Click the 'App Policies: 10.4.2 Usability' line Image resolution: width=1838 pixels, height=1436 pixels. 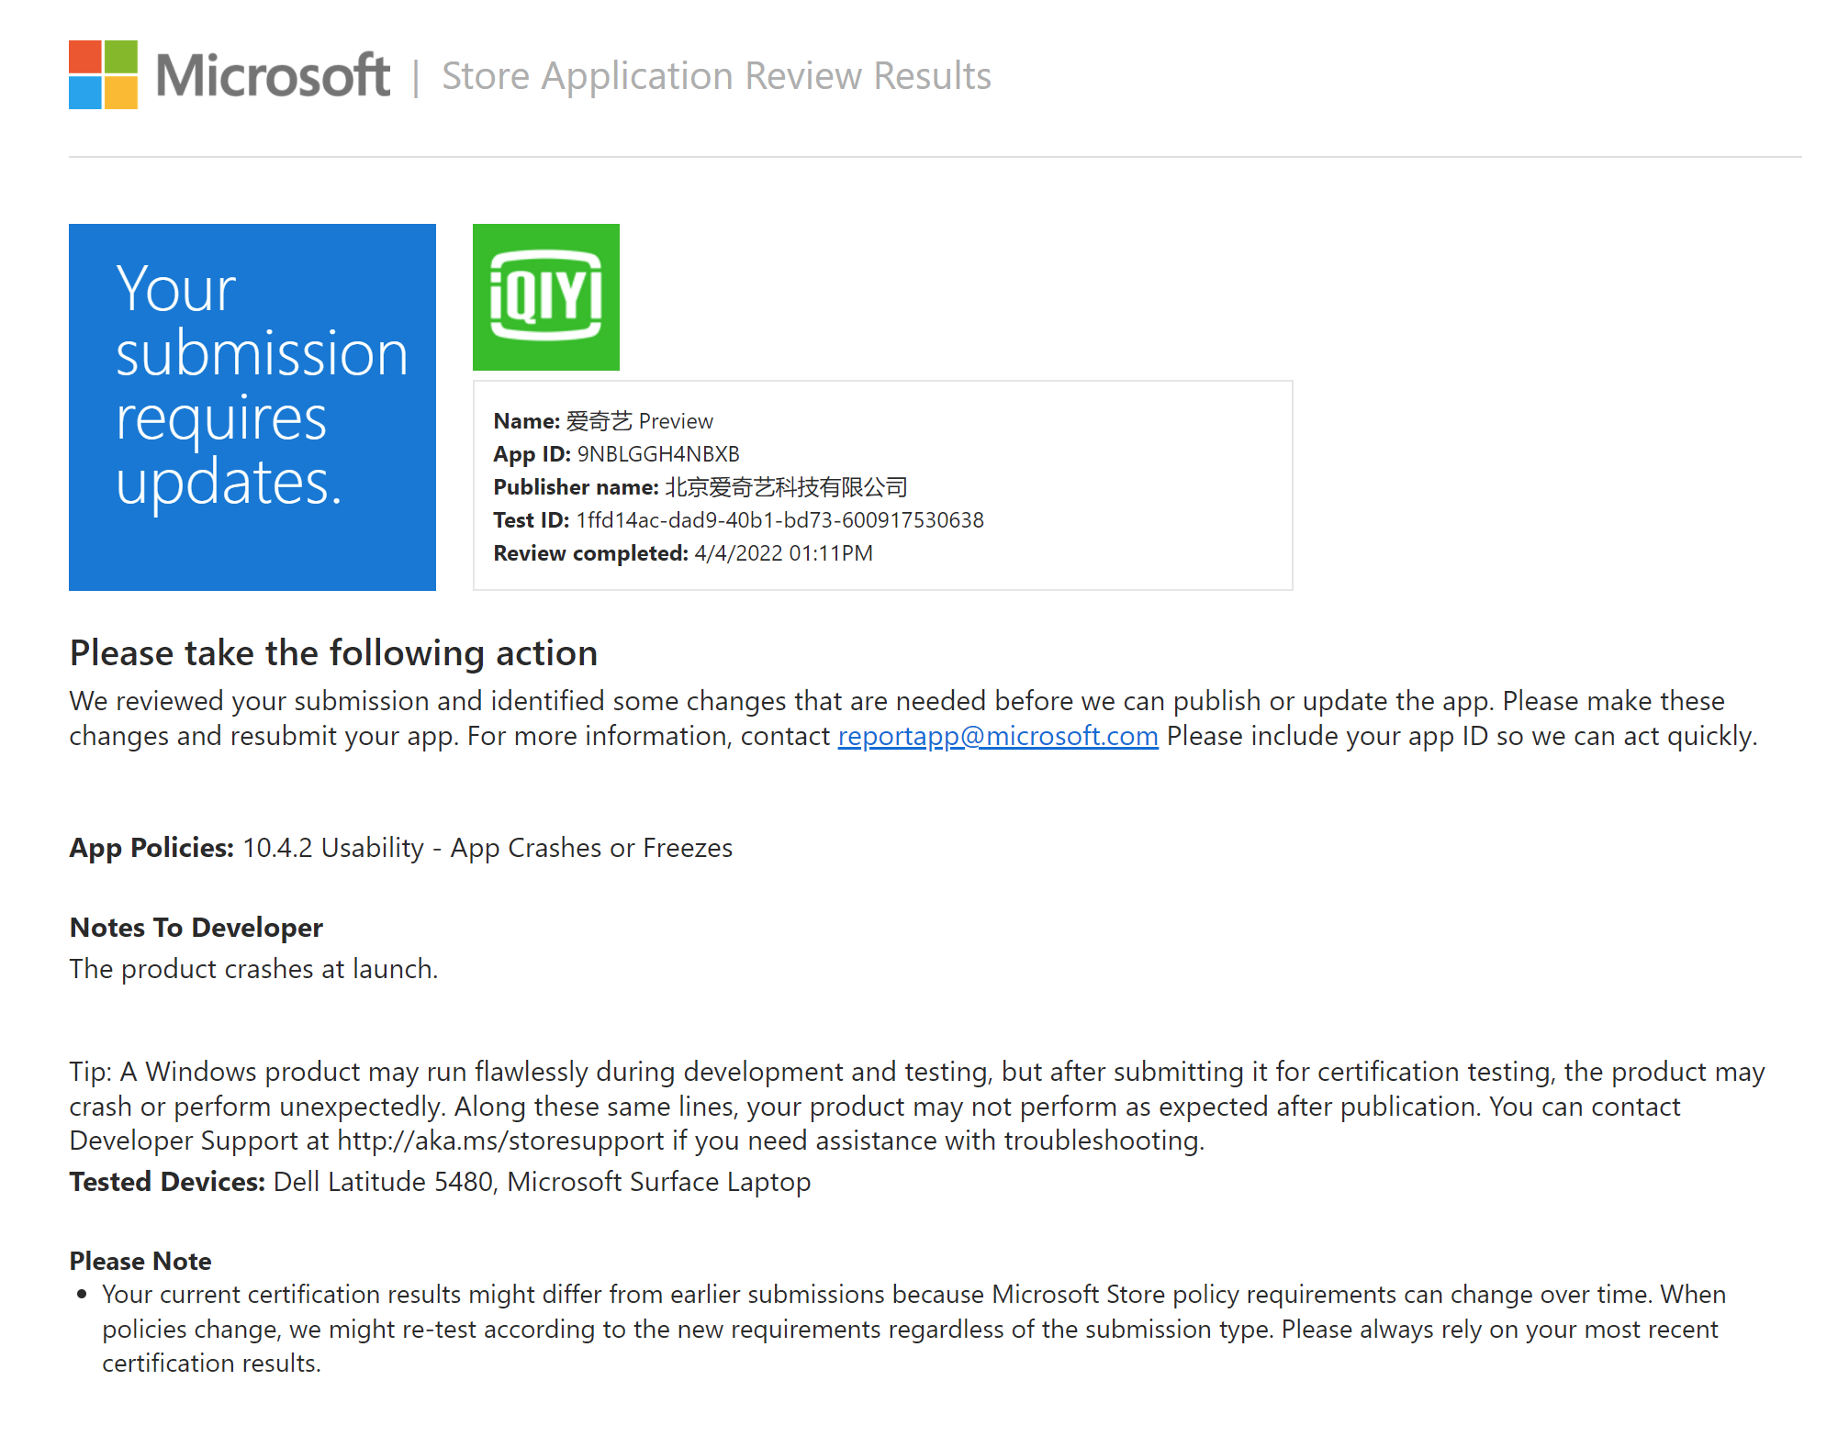(x=401, y=848)
